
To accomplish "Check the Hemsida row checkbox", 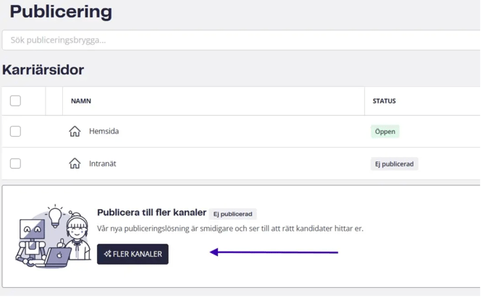I will click(15, 132).
